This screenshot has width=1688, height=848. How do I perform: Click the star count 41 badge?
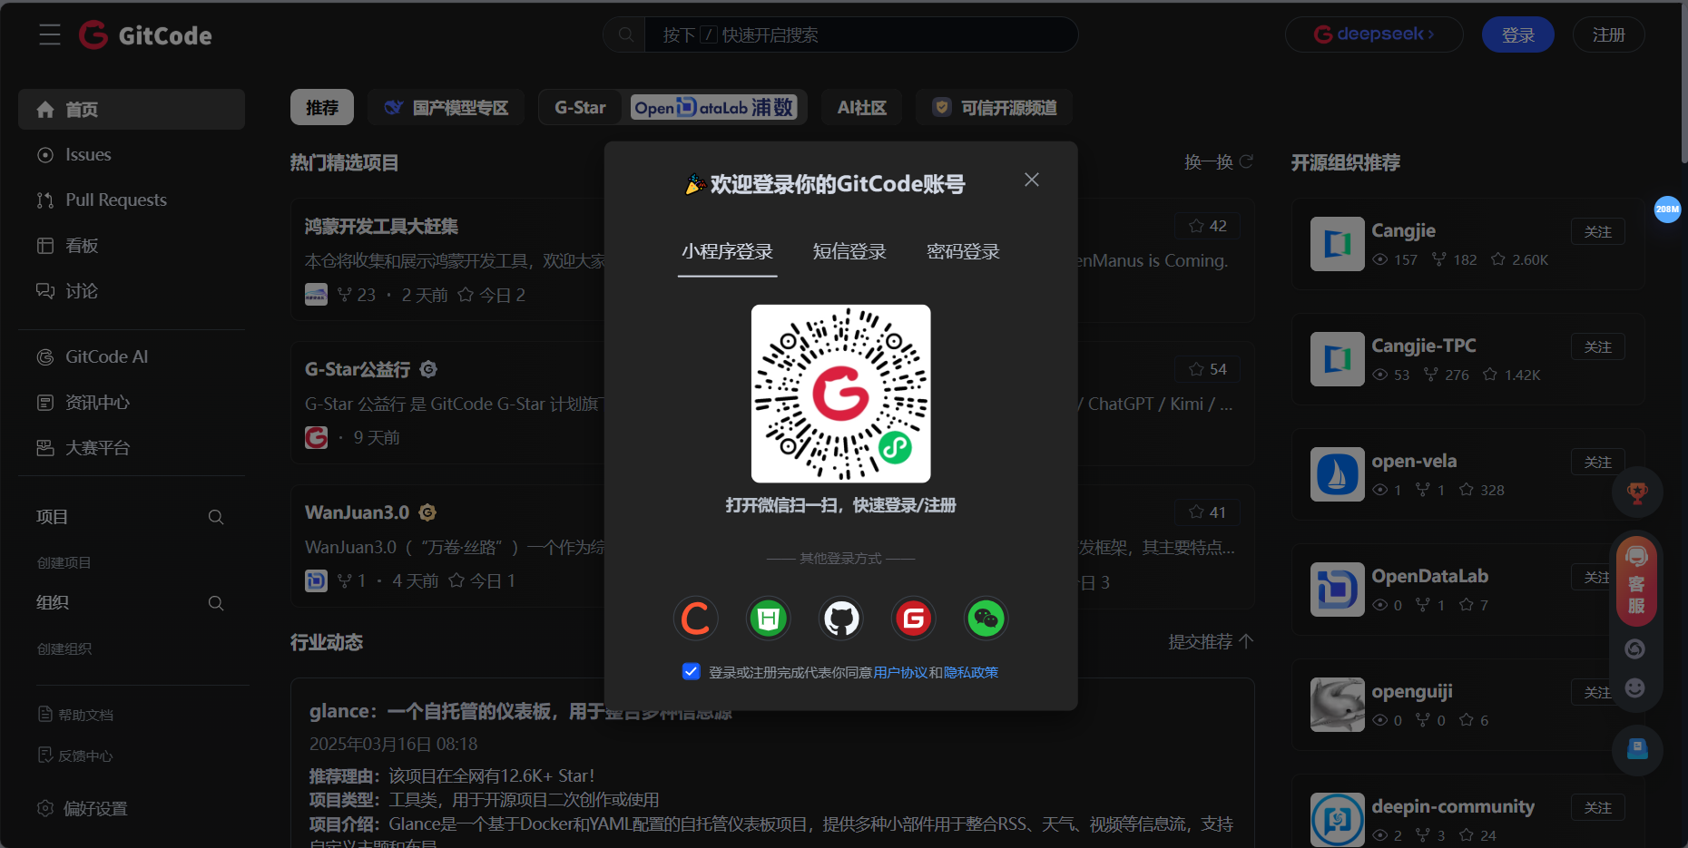click(1207, 512)
